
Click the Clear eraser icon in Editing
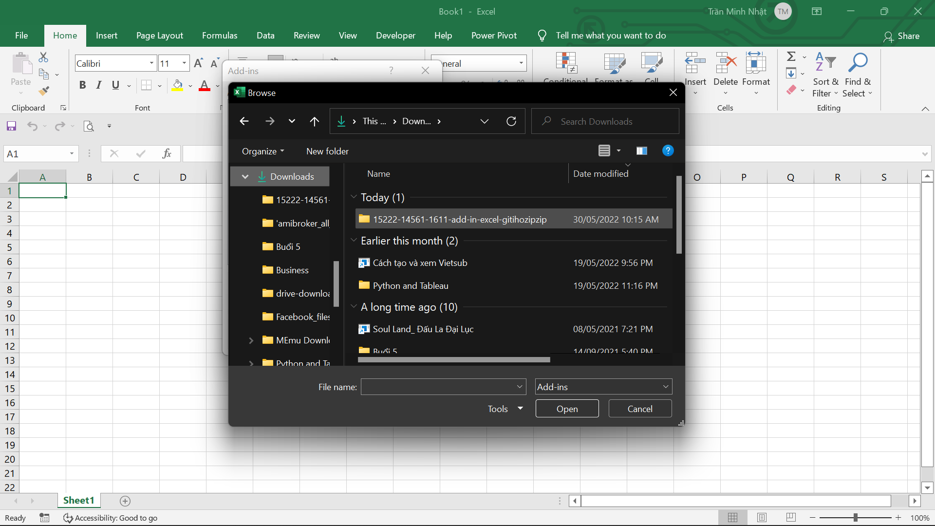coord(791,90)
